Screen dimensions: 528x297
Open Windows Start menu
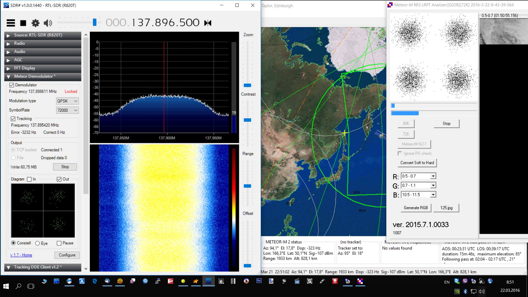[x=6, y=286]
